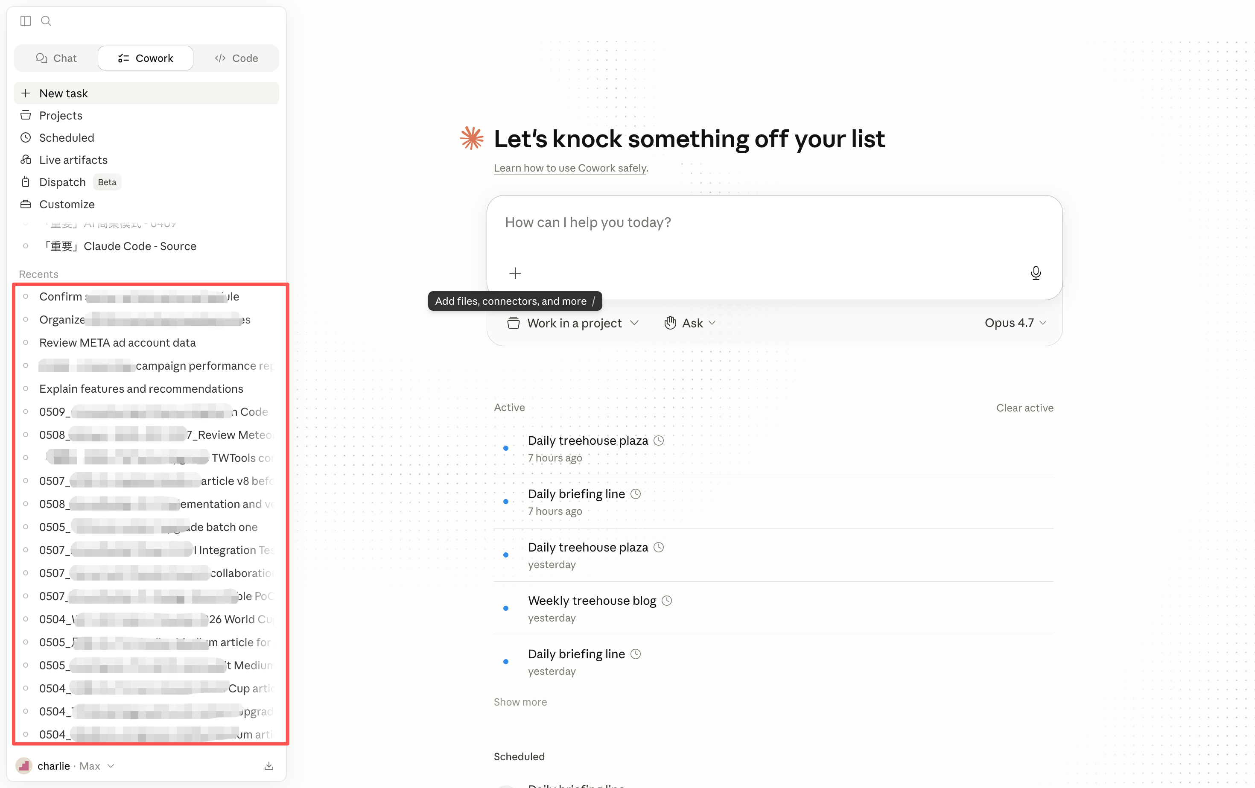Open Daily treehouse plaza from yesterday
This screenshot has width=1255, height=788.
point(774,555)
